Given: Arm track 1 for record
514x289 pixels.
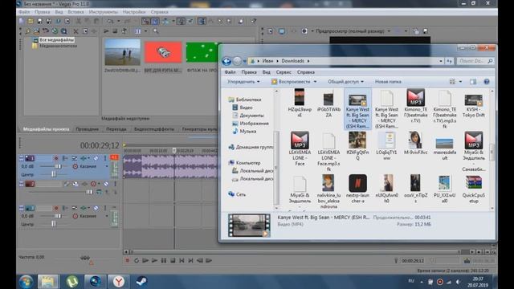Looking at the screenshot, I should [56, 158].
